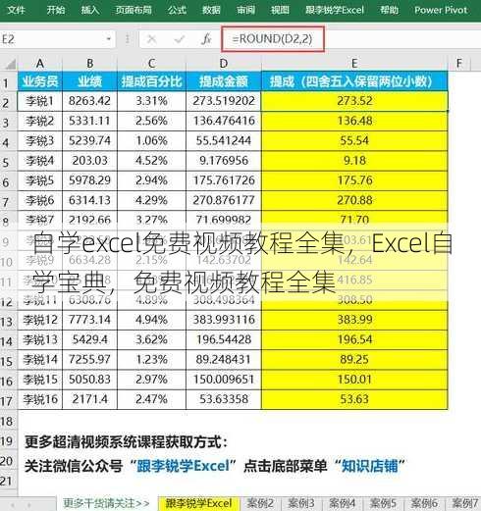Select cell with value 8263.42
Image resolution: width=481 pixels, height=511 pixels.
click(x=89, y=101)
